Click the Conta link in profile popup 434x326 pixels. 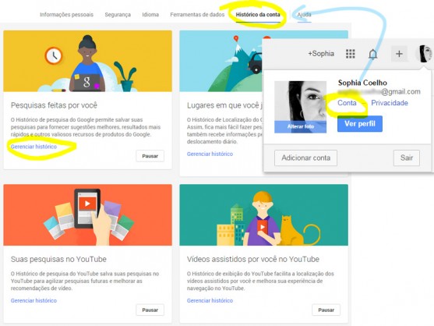coord(347,103)
